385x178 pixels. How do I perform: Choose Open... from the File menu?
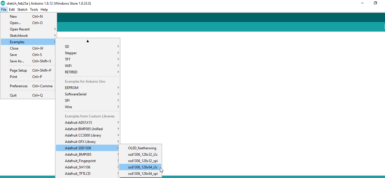28,23
